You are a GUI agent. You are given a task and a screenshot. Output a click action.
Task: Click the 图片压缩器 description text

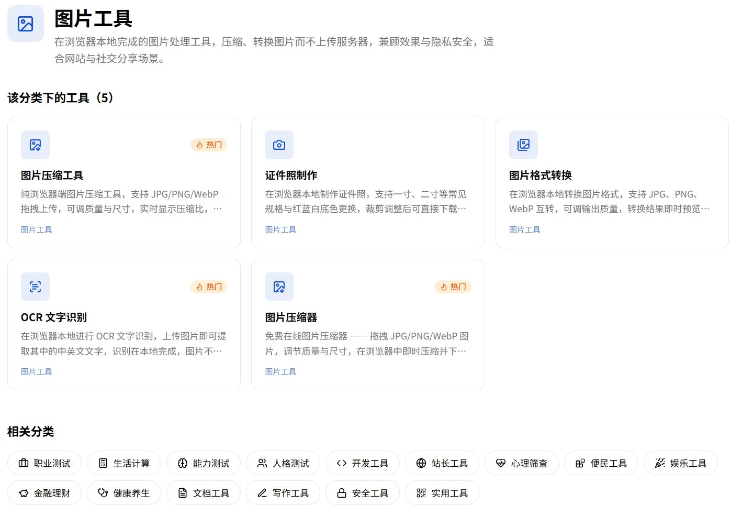[x=367, y=344]
